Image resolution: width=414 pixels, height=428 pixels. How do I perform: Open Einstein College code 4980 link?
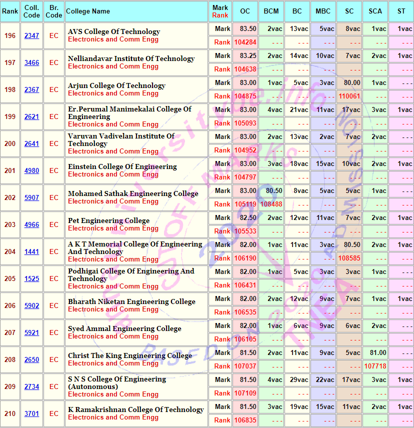click(x=31, y=170)
